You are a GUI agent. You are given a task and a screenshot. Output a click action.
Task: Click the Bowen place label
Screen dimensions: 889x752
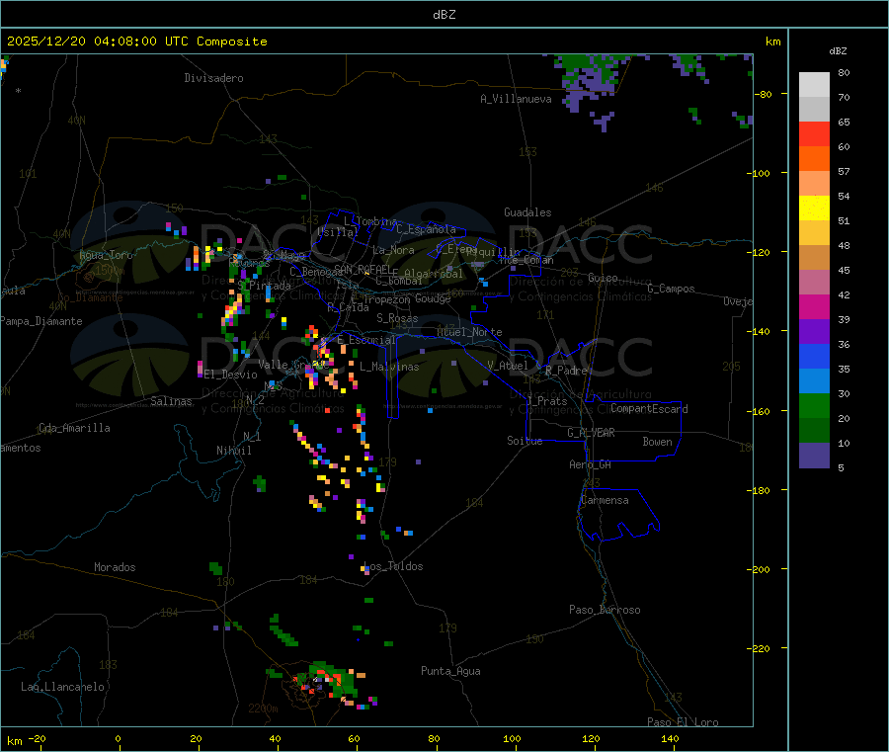point(658,442)
